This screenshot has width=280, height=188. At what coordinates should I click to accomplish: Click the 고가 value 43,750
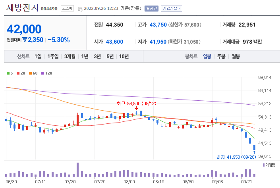click(x=158, y=25)
